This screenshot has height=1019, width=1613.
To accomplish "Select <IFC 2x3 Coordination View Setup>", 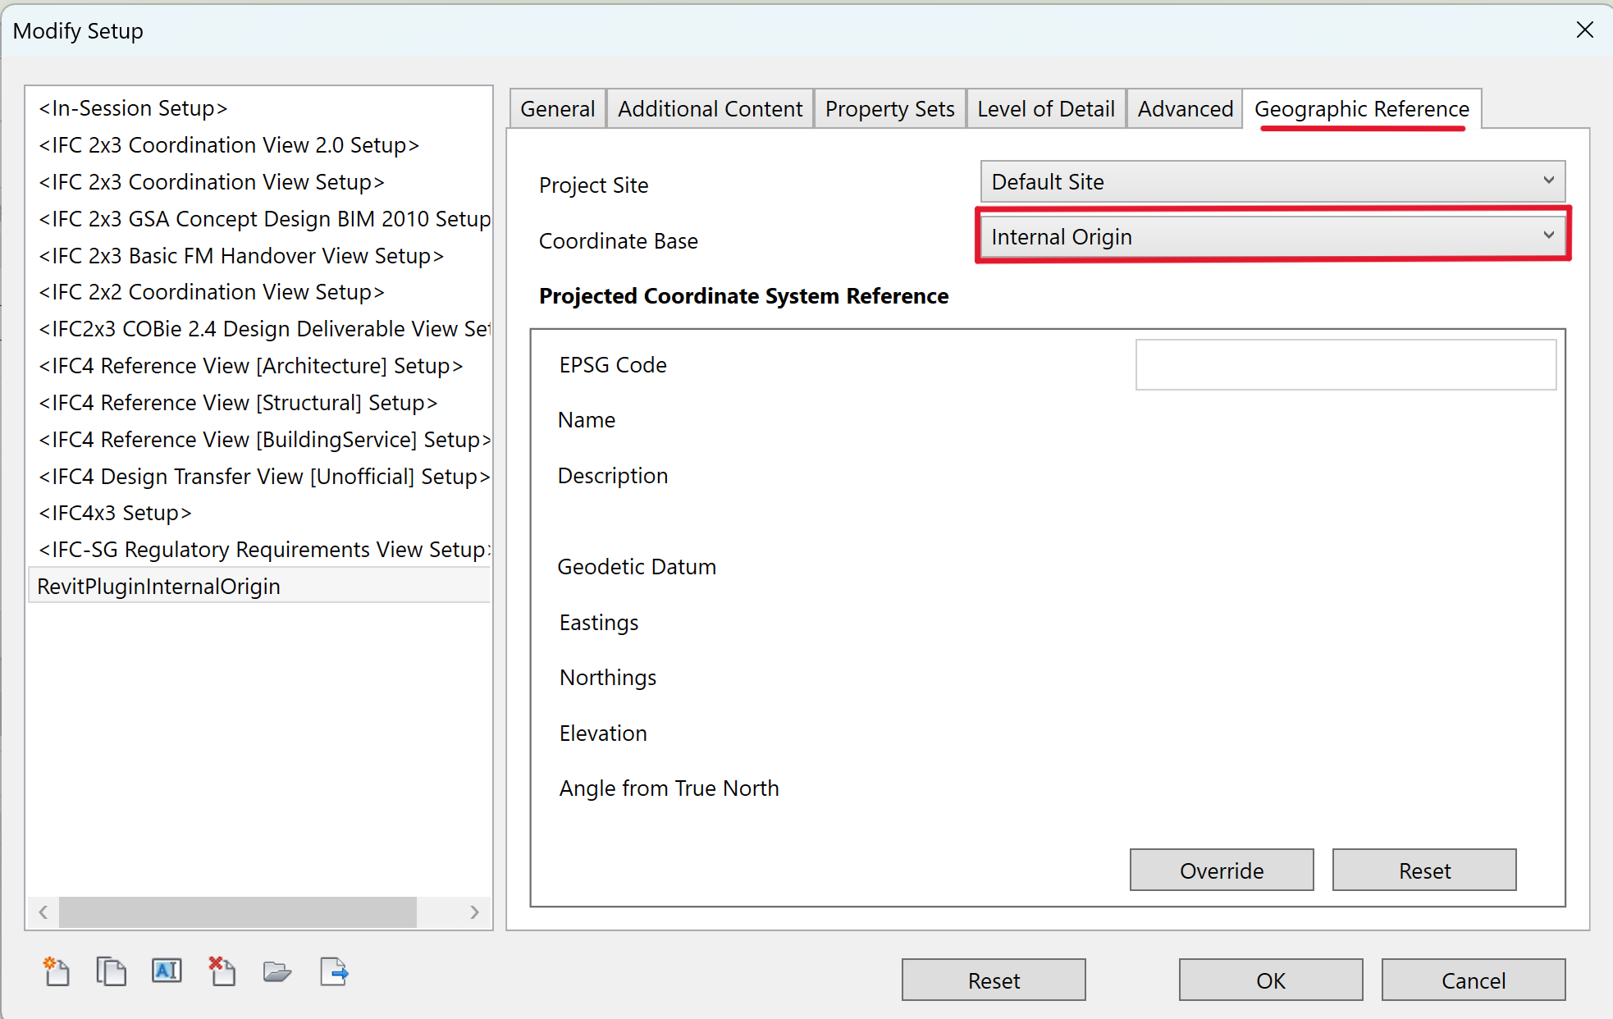I will coord(259,182).
